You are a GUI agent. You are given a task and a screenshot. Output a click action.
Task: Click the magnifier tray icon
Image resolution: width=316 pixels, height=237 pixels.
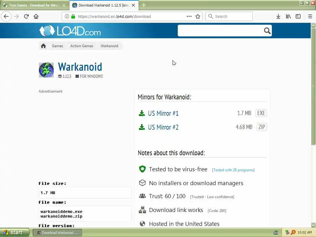tap(293, 233)
